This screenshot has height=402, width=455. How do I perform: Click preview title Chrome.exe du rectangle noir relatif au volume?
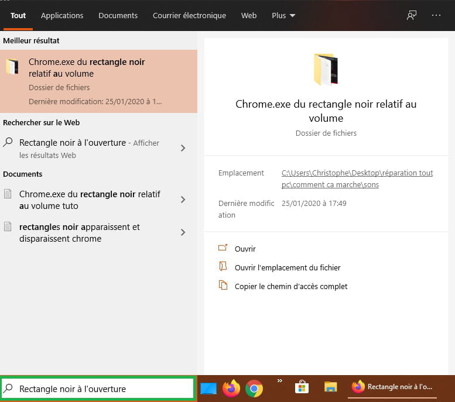pyautogui.click(x=326, y=111)
